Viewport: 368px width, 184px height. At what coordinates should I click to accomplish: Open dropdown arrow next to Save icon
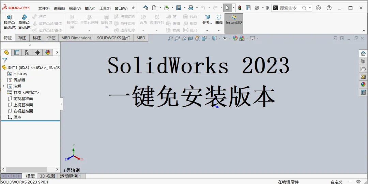[x=185, y=8]
